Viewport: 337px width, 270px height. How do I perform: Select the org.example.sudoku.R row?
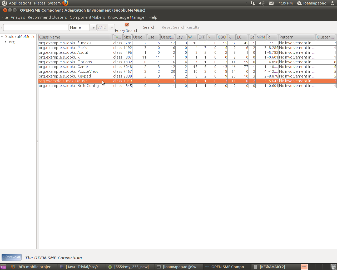(x=187, y=57)
